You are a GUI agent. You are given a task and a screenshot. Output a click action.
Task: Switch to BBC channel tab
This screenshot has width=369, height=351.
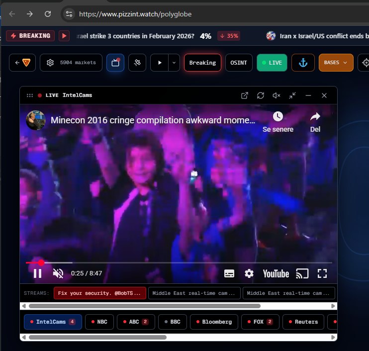click(x=173, y=322)
